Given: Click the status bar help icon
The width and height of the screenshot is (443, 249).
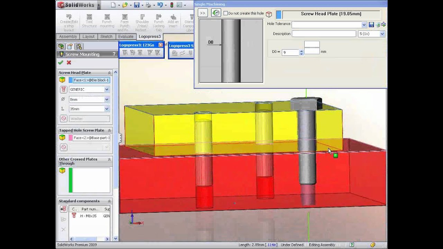Looking at the screenshot, I should tap(352, 245).
